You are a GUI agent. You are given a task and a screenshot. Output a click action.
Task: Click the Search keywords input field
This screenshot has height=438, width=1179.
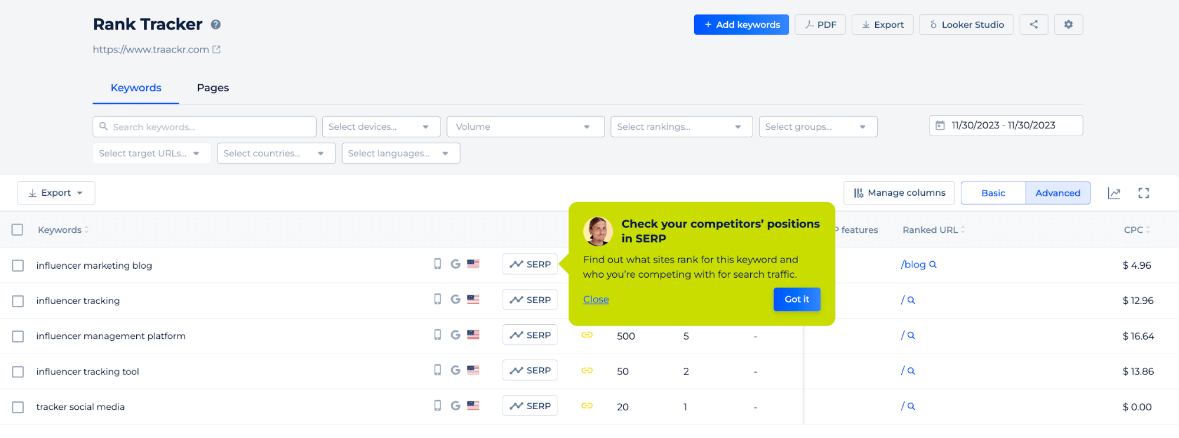[x=204, y=127]
